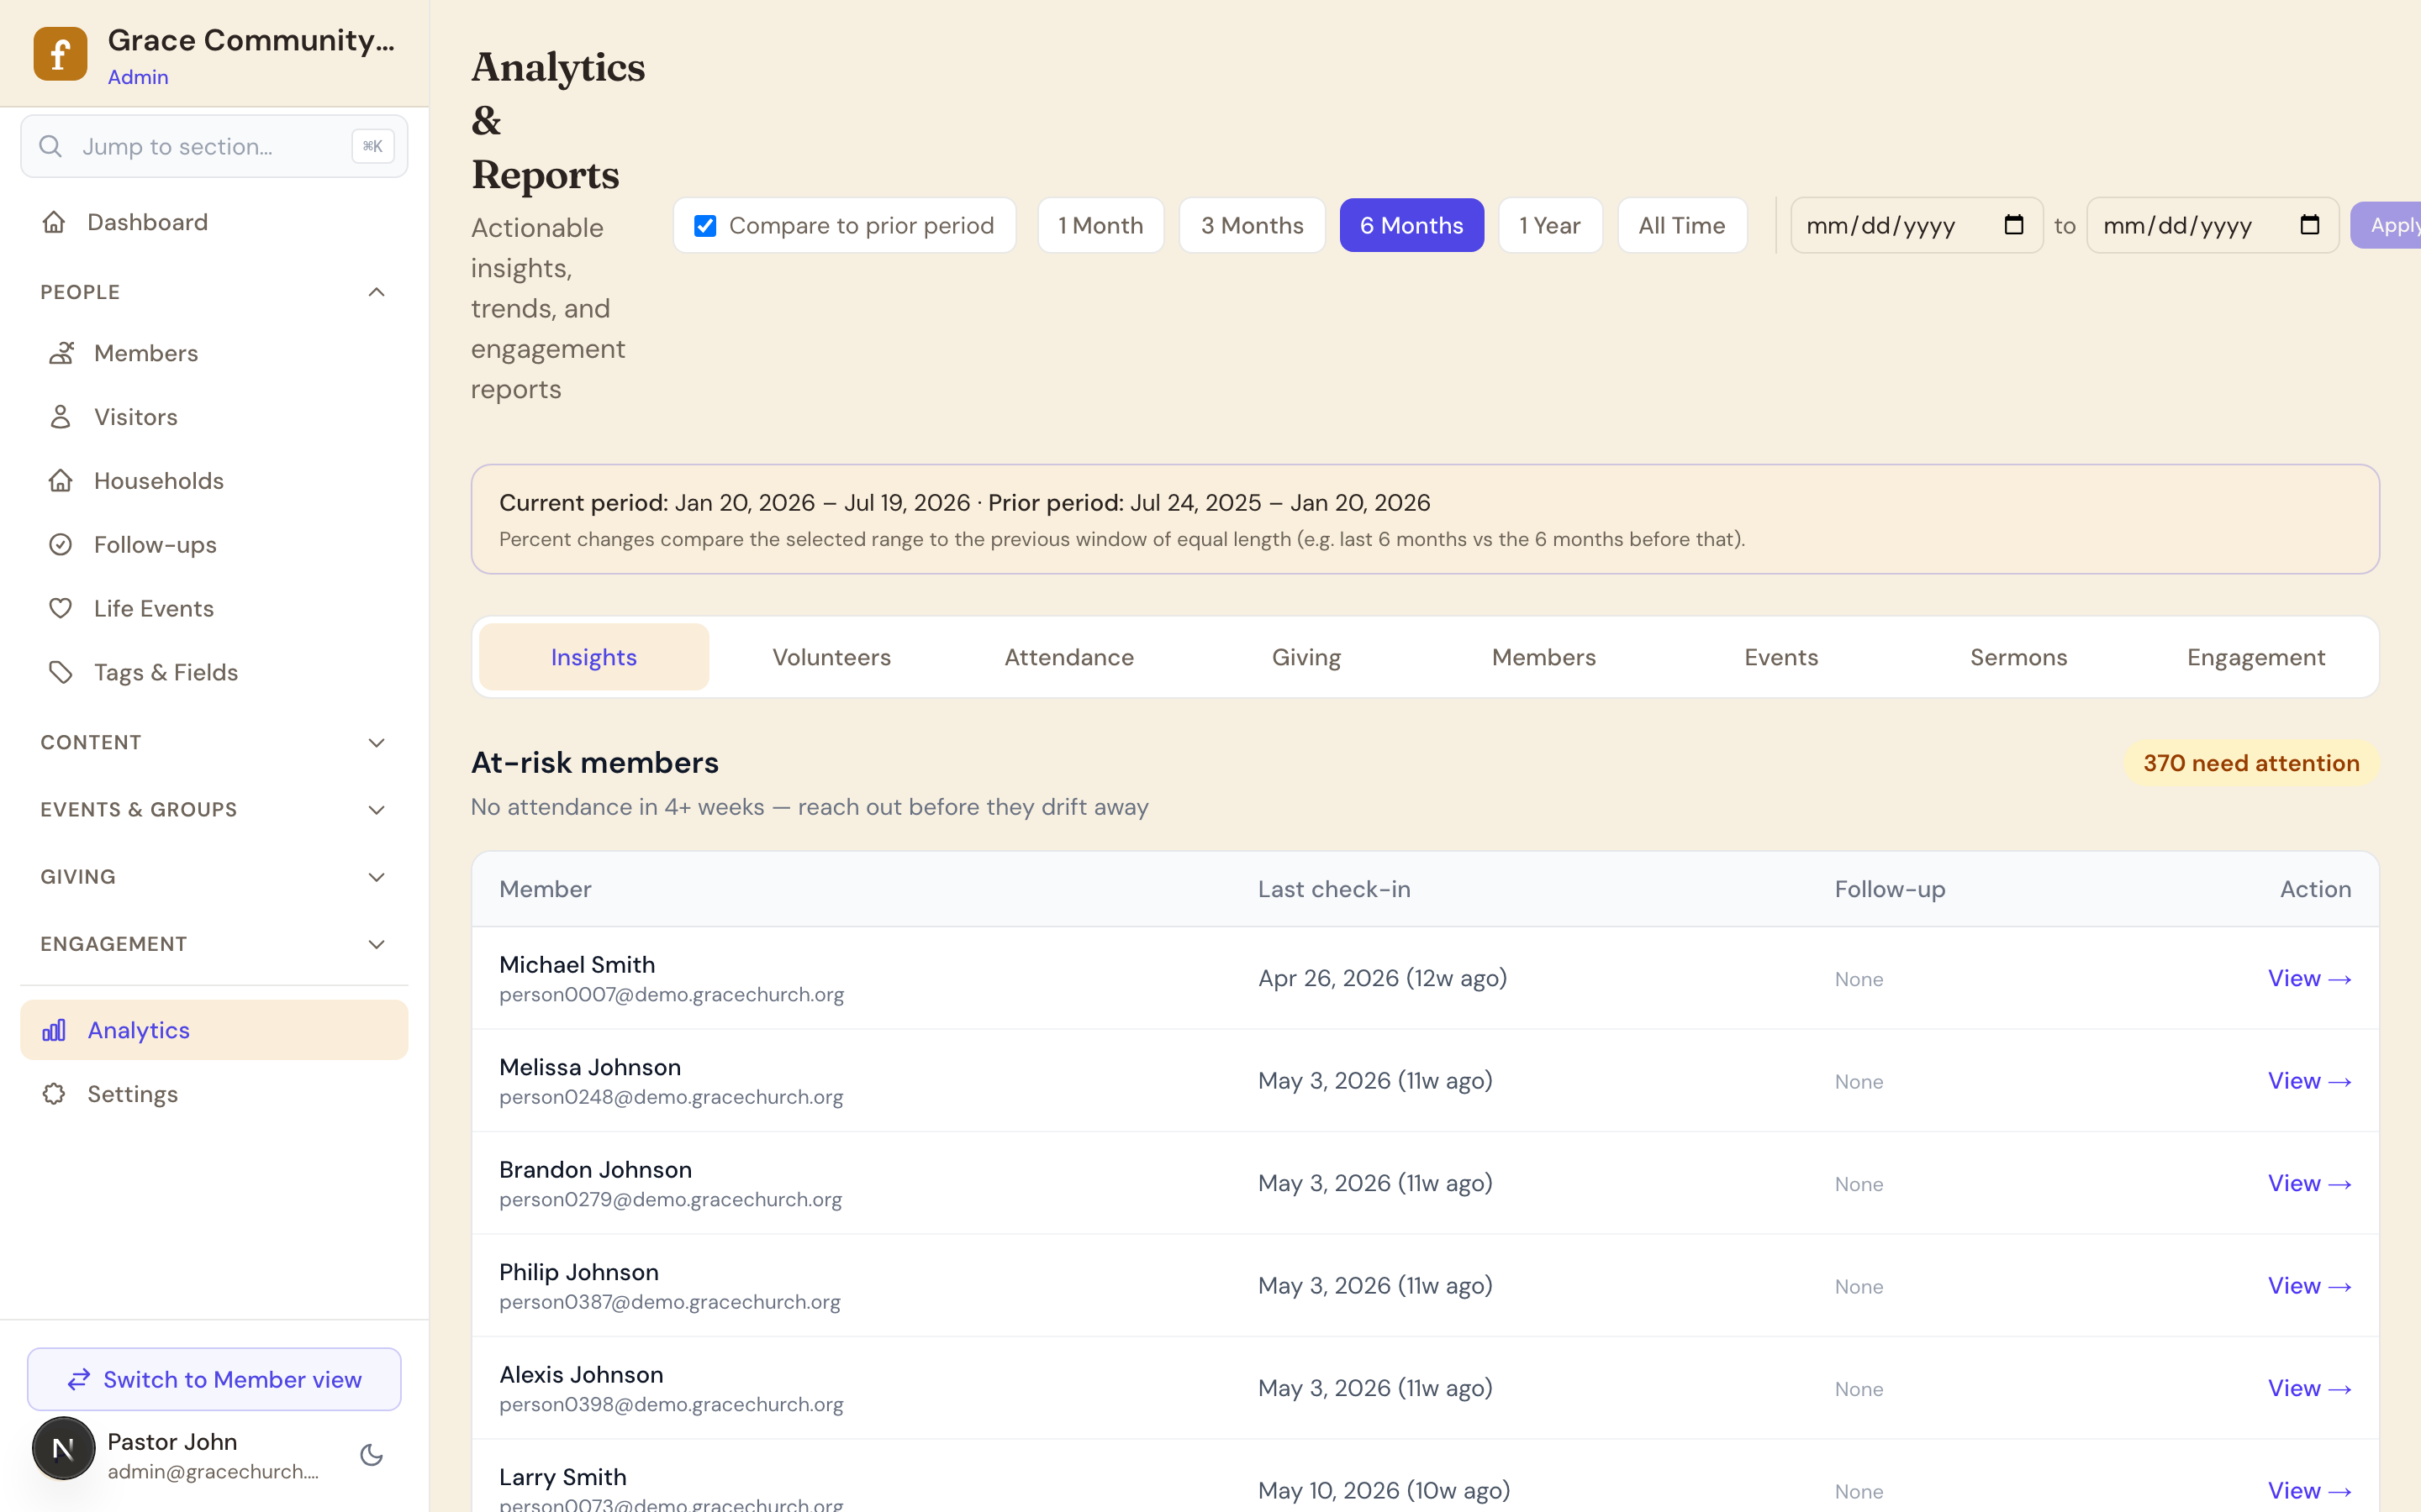Click the Analytics bar chart icon
The height and width of the screenshot is (1512, 2421).
pyautogui.click(x=54, y=1030)
